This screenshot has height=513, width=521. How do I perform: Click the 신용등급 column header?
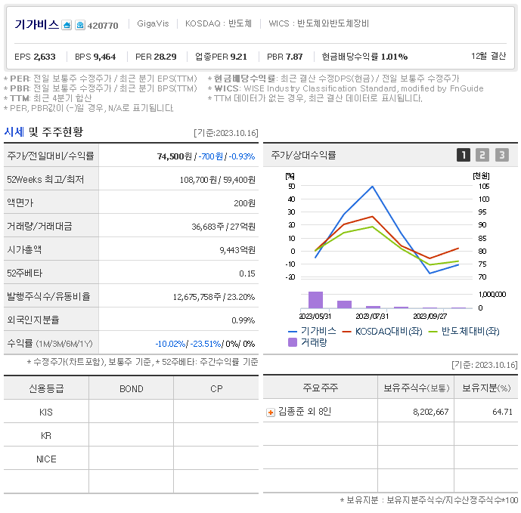click(46, 388)
